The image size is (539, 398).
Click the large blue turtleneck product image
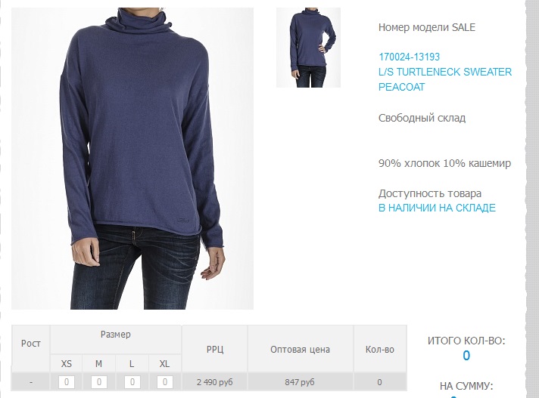click(132, 159)
